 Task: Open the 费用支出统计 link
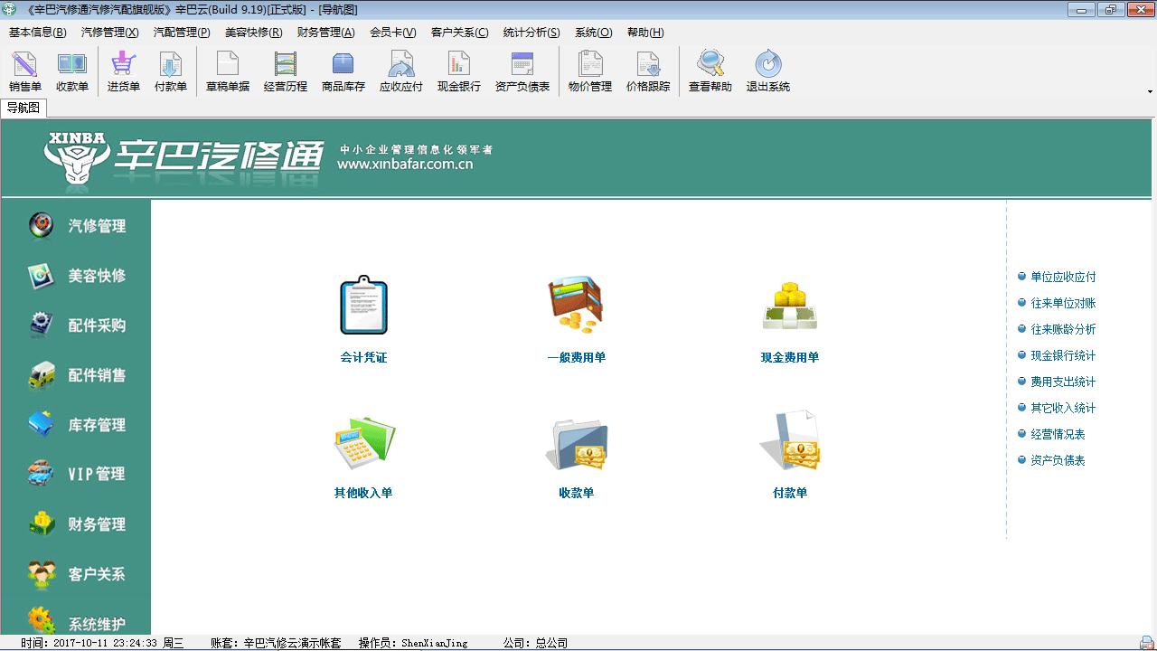1063,382
